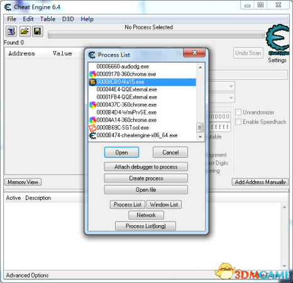Click Attach debugger to process button

coord(146,167)
